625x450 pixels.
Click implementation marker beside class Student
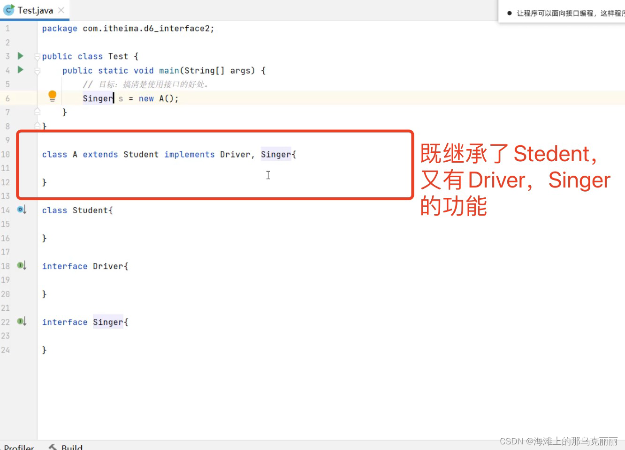(21, 210)
